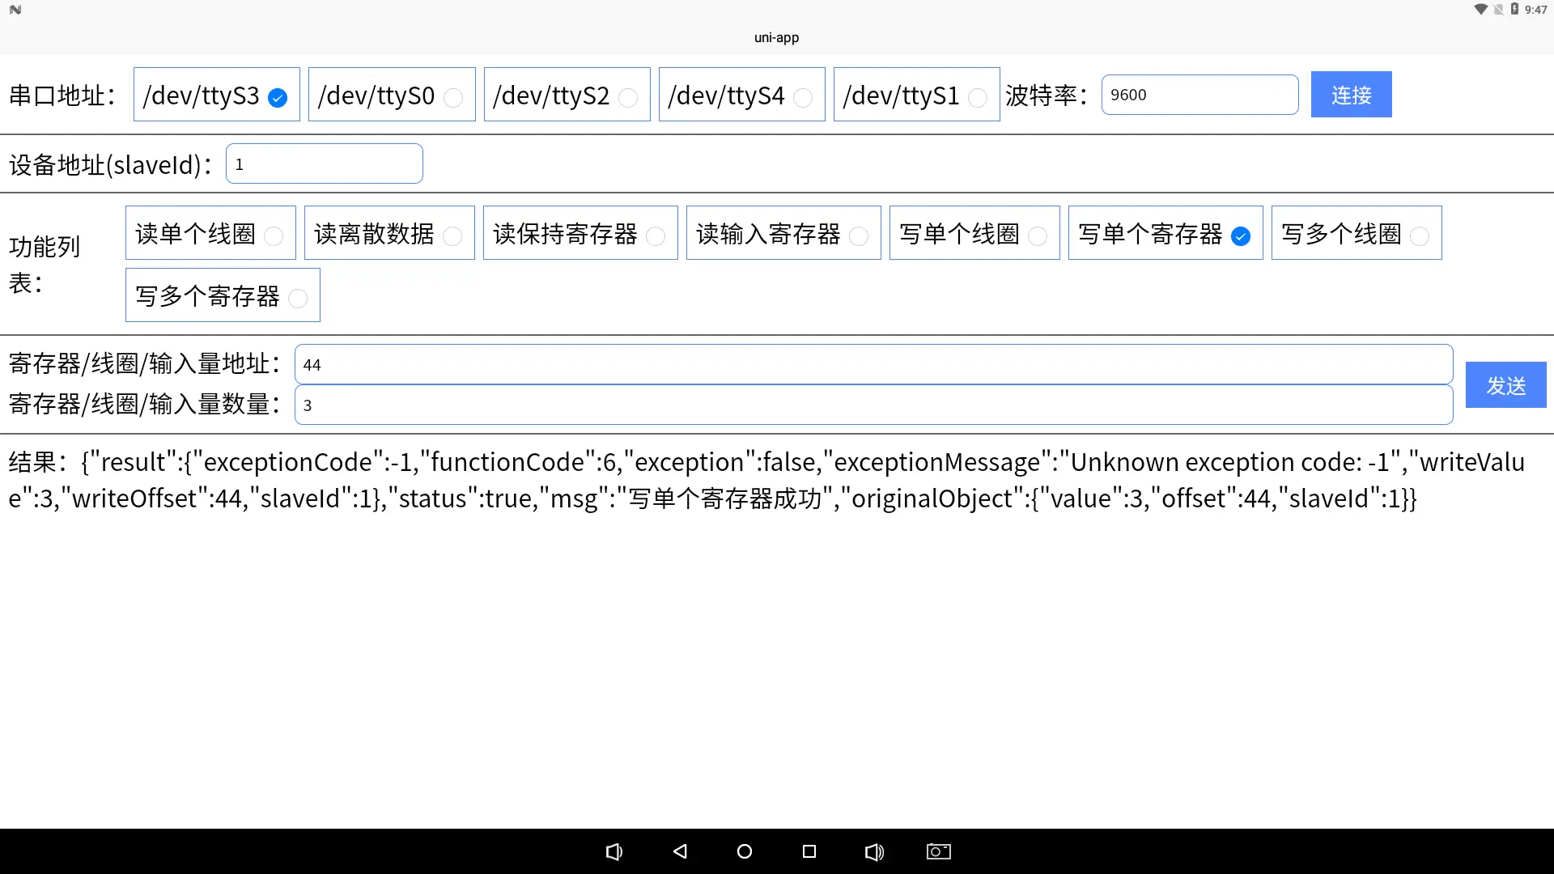Choose the 读保持寄存器 function
1554x874 pixels.
point(580,233)
